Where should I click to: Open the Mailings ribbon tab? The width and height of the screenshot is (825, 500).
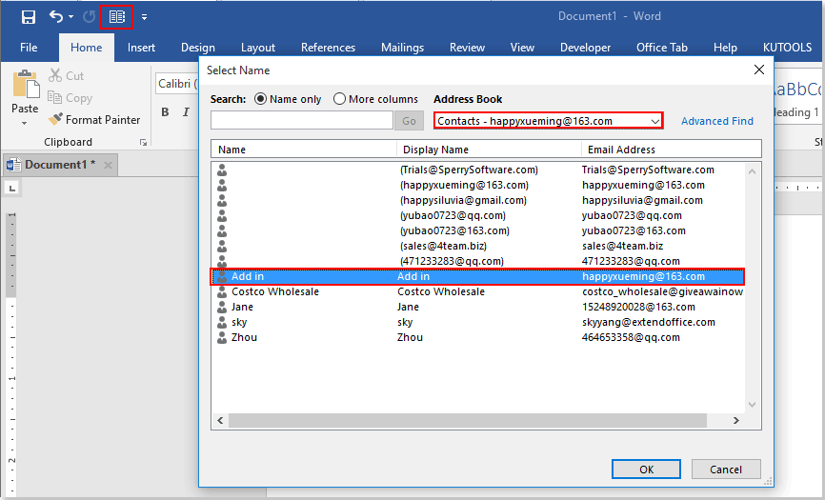pyautogui.click(x=402, y=48)
